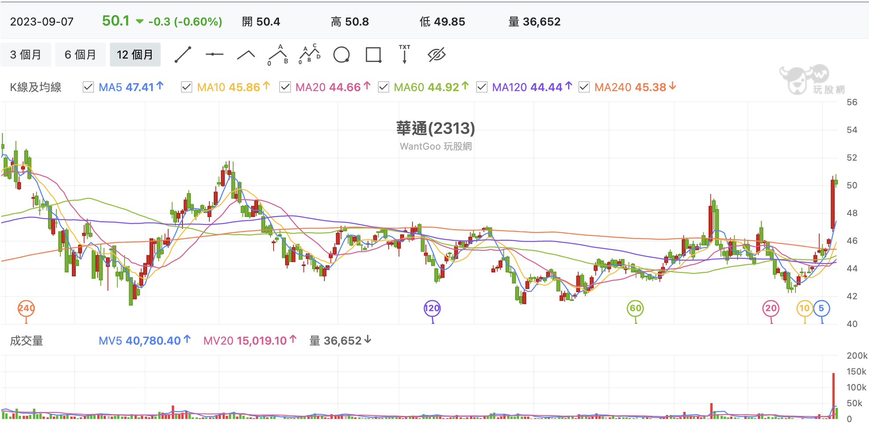Select the circle drawing tool

(342, 55)
